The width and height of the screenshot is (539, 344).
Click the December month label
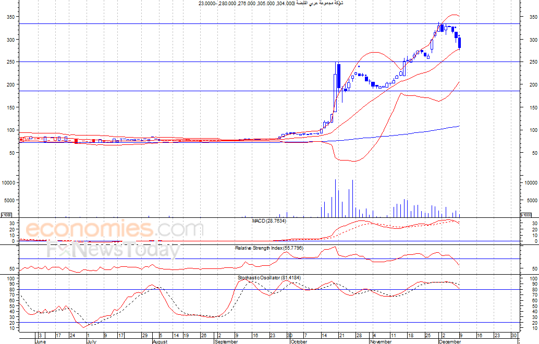(x=450, y=342)
